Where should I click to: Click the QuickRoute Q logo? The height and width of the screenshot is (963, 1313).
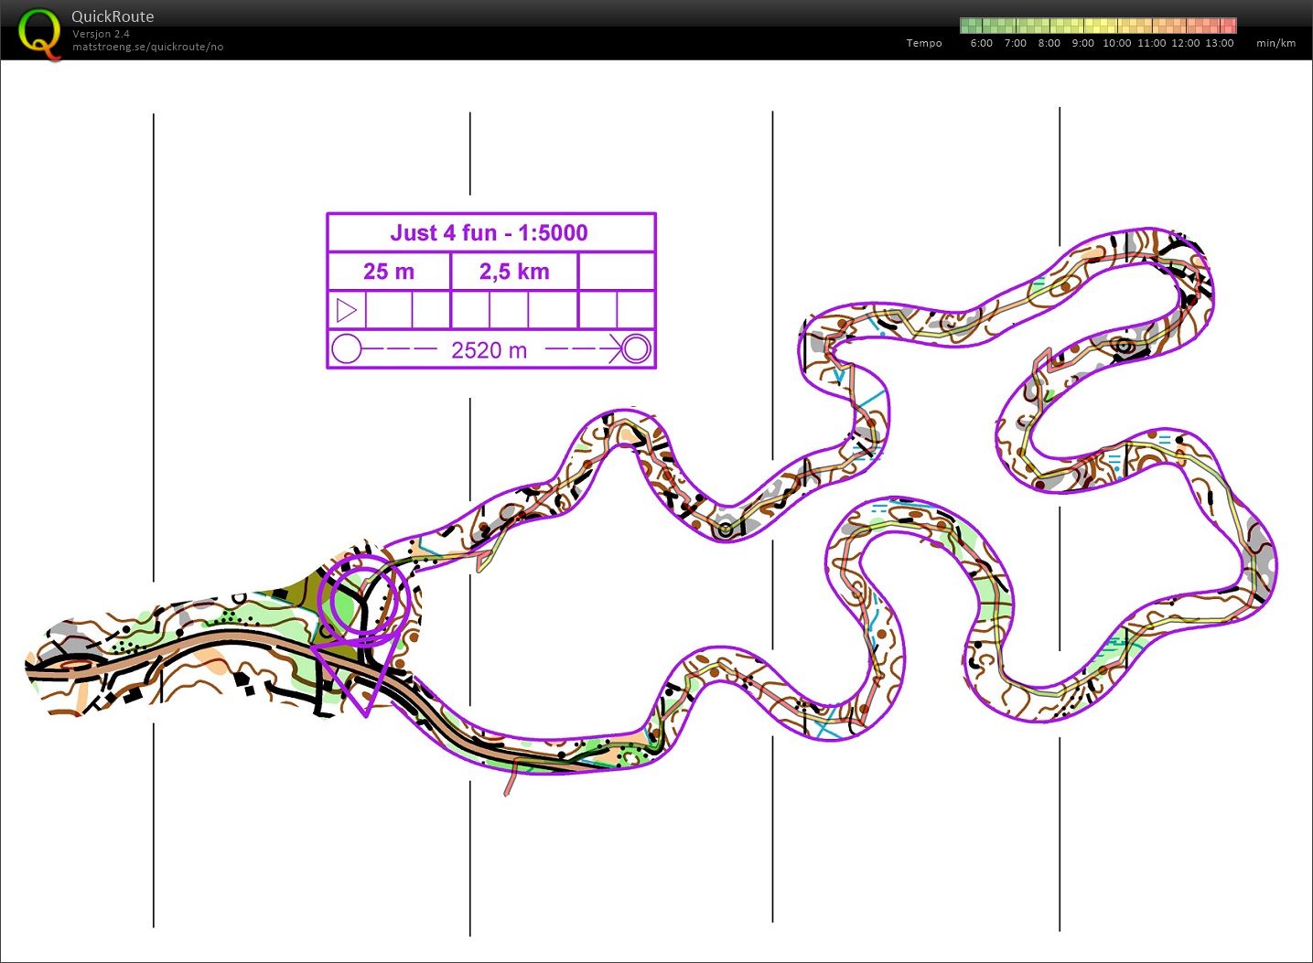[x=41, y=34]
